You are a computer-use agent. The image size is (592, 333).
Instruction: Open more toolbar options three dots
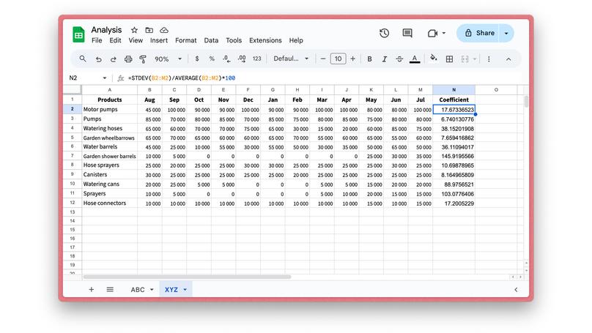[489, 59]
